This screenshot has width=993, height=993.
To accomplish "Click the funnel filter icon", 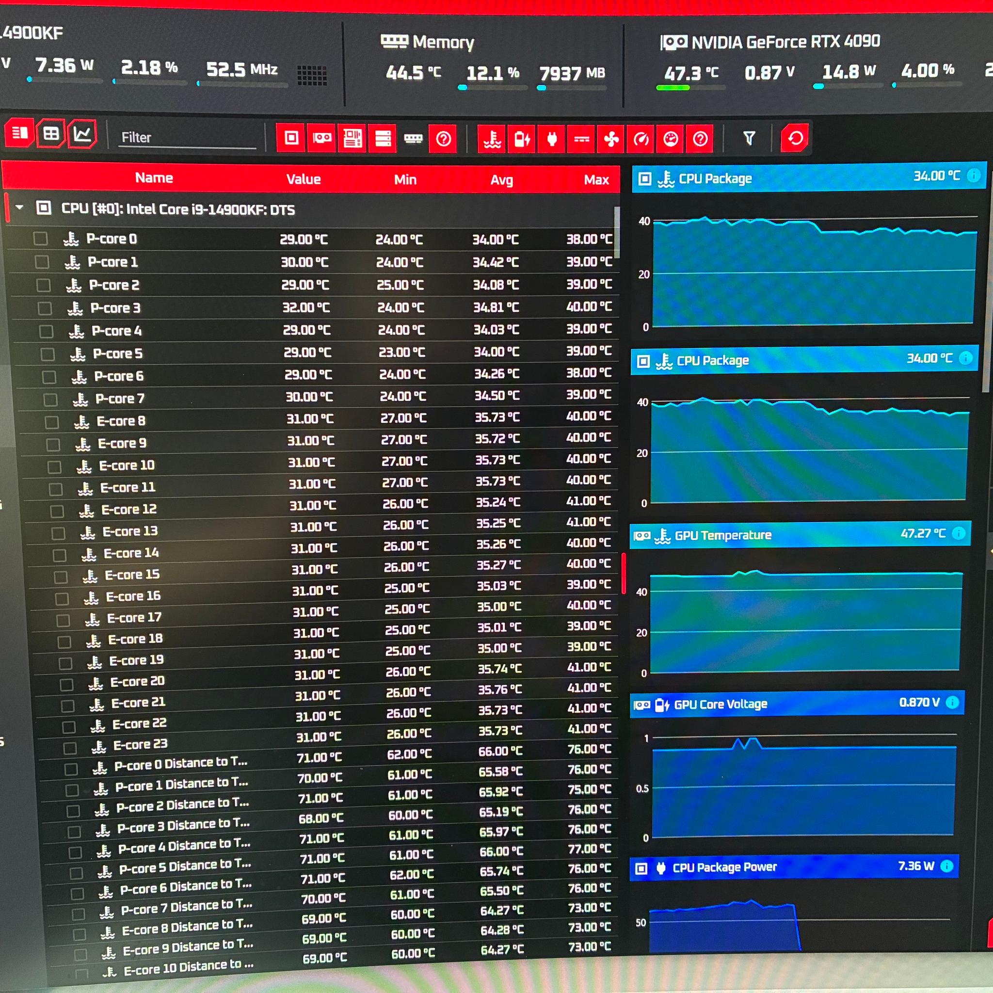I will tap(749, 138).
